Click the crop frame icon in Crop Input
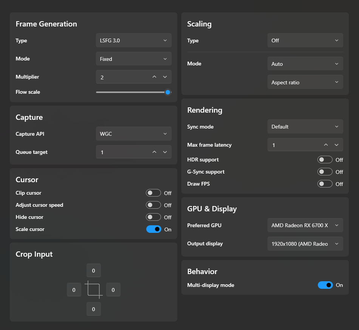Screen dimensions: 359x330 click(94, 290)
